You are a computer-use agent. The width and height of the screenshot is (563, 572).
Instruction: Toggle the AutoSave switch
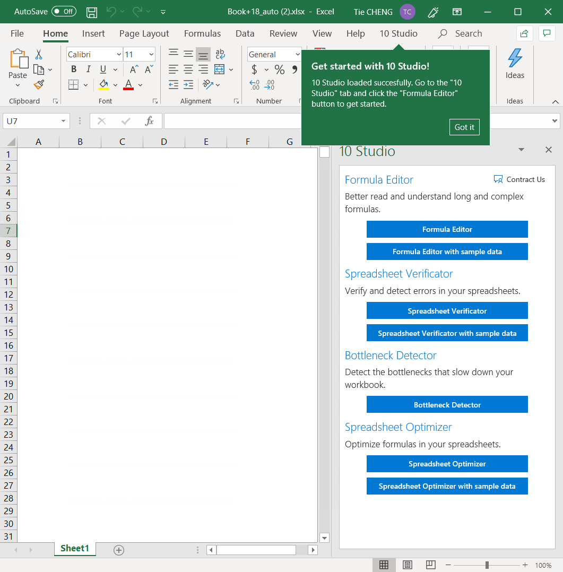coord(64,11)
